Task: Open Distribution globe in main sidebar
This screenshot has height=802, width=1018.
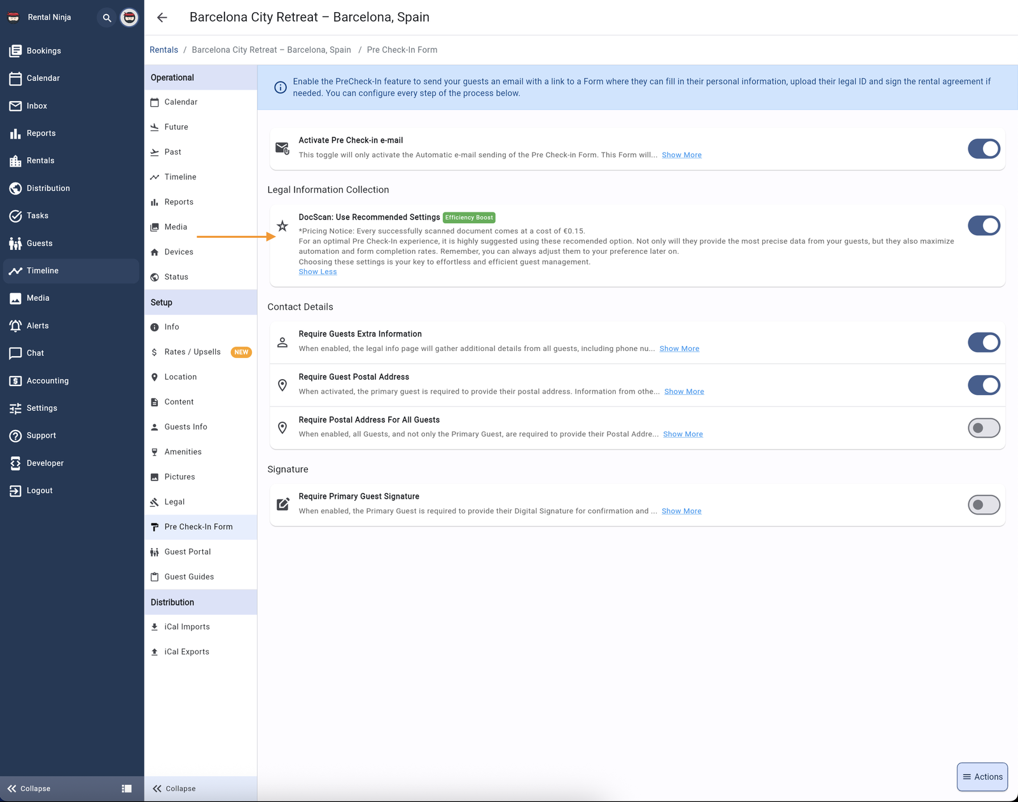Action: pyautogui.click(x=48, y=188)
